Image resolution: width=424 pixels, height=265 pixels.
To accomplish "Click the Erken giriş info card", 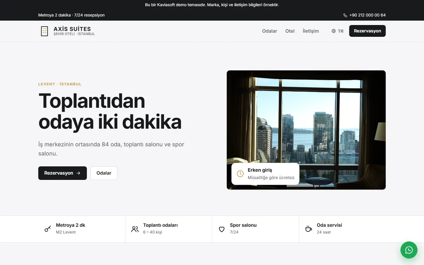I will point(265,174).
